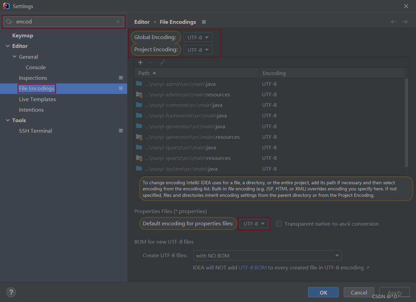Image resolution: width=416 pixels, height=302 pixels.
Task: Click the Encoding column header
Action: click(x=332, y=73)
